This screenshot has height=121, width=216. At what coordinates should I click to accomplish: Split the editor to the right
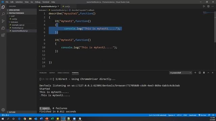(x=208, y=6)
